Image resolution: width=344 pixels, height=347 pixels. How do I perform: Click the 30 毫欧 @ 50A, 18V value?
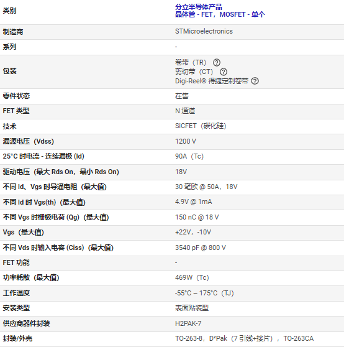tap(206, 187)
